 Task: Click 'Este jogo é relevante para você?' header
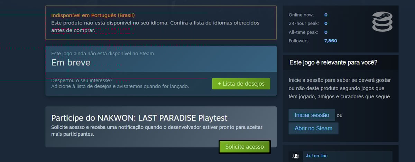333,63
